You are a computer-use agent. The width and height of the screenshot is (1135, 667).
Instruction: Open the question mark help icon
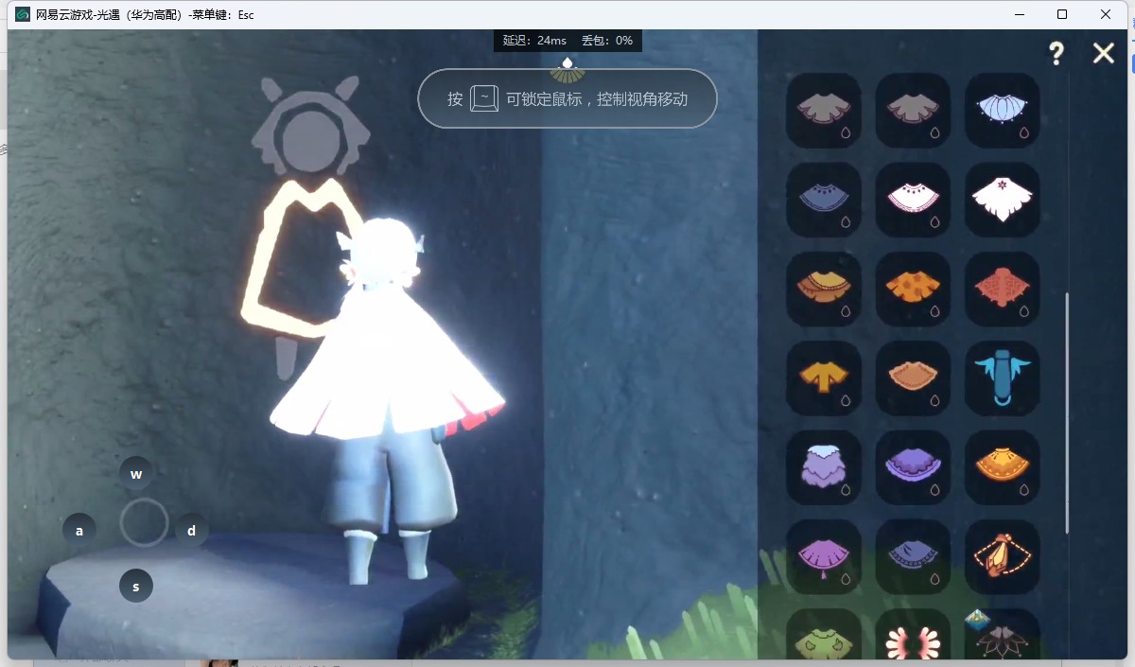pyautogui.click(x=1056, y=54)
